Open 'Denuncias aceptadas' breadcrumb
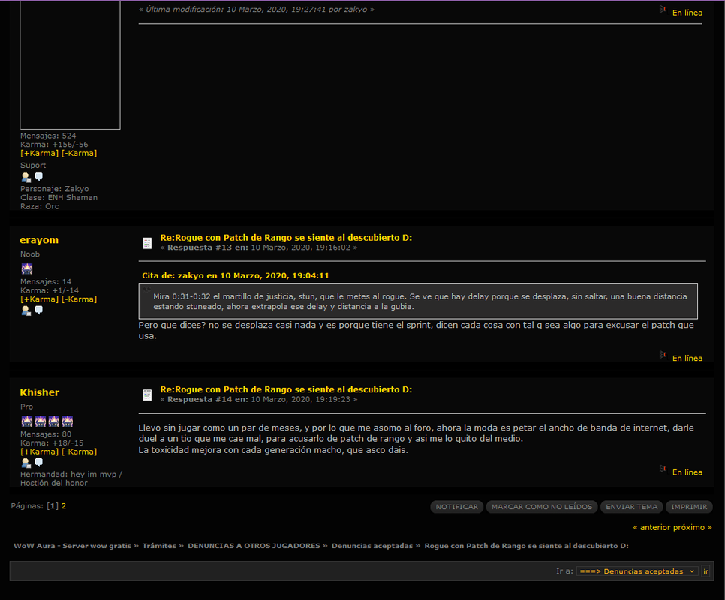The image size is (725, 600). coord(372,546)
